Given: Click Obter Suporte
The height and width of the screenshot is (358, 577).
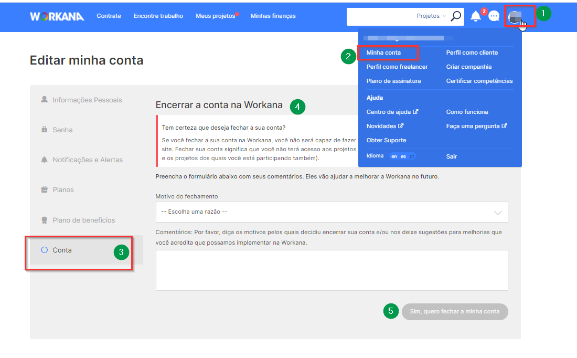Looking at the screenshot, I should (x=386, y=140).
